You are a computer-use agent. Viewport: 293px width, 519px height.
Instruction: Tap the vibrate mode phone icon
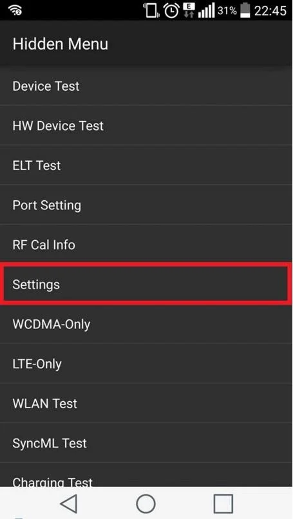coord(151,10)
